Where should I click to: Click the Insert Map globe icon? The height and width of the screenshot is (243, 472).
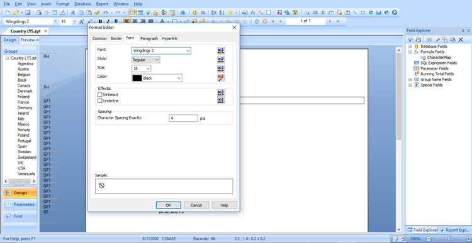pos(387,13)
